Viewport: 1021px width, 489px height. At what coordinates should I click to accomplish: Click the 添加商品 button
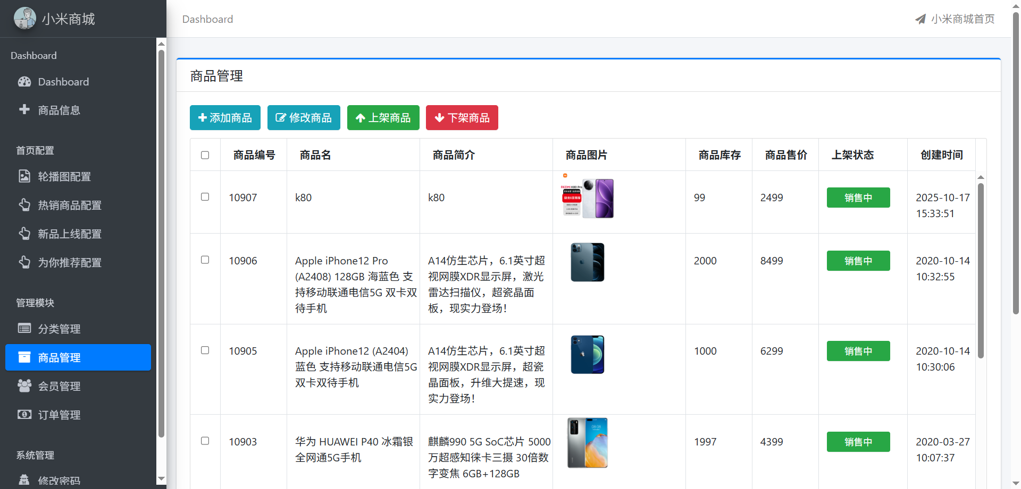click(x=225, y=117)
